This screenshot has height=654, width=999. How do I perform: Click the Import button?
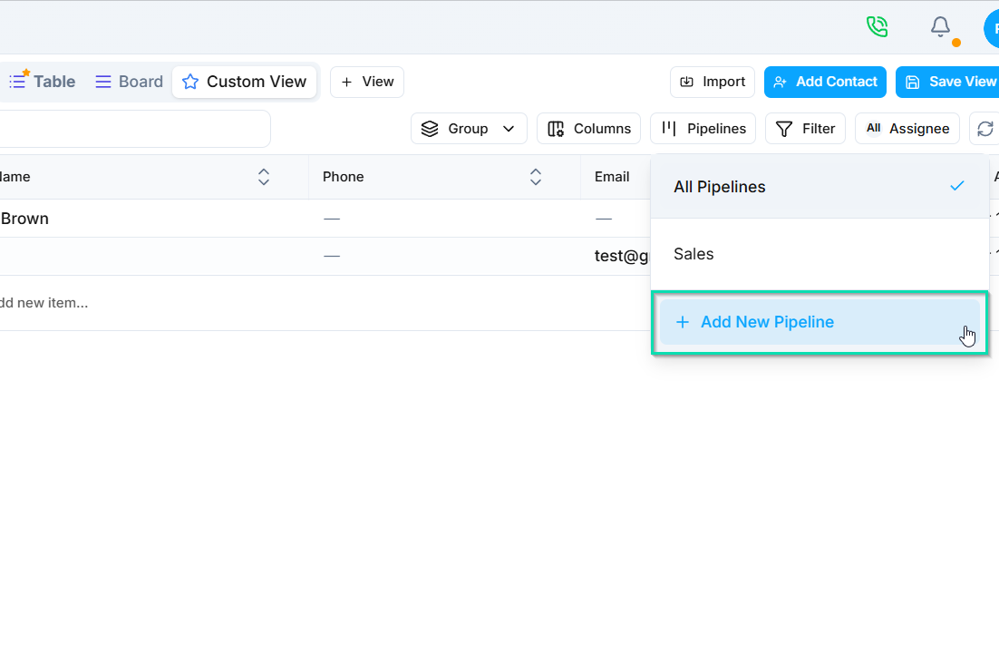(713, 82)
